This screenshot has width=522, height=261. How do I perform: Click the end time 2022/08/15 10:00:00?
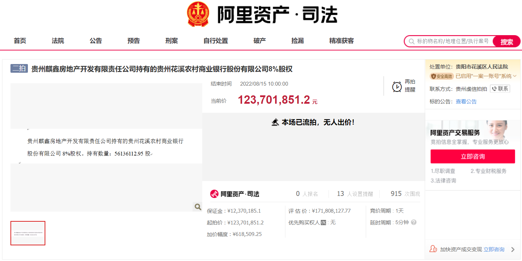(264, 84)
